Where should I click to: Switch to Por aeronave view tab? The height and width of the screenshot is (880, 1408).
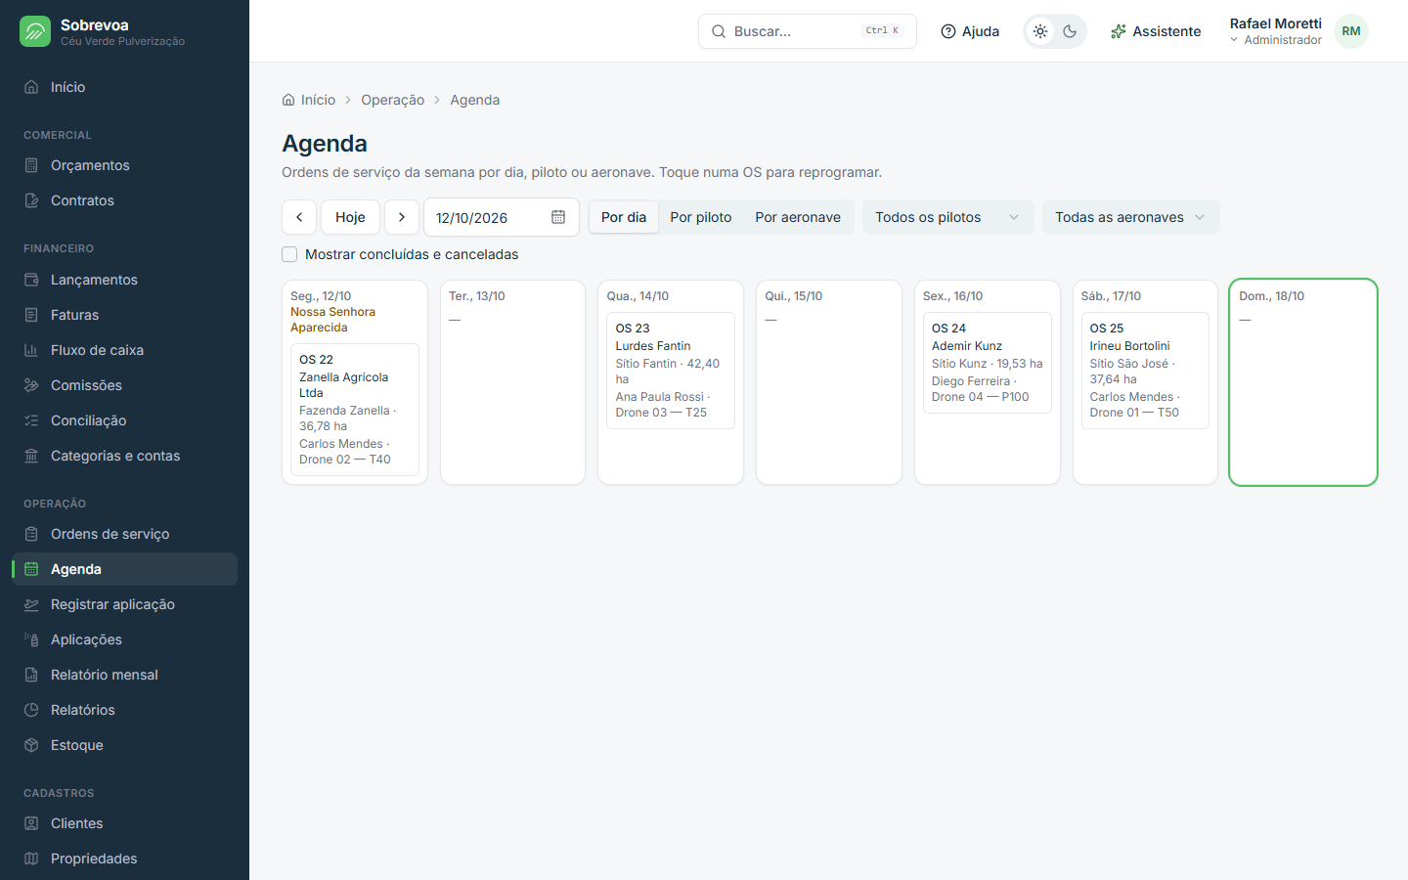[798, 217]
